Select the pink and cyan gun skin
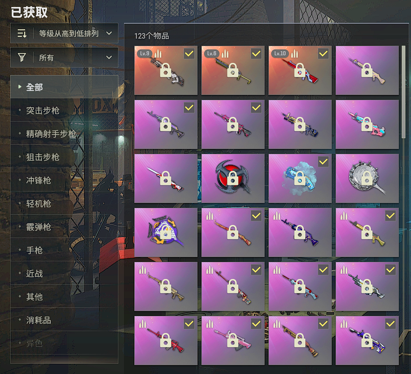This screenshot has width=411, height=374. (367, 124)
